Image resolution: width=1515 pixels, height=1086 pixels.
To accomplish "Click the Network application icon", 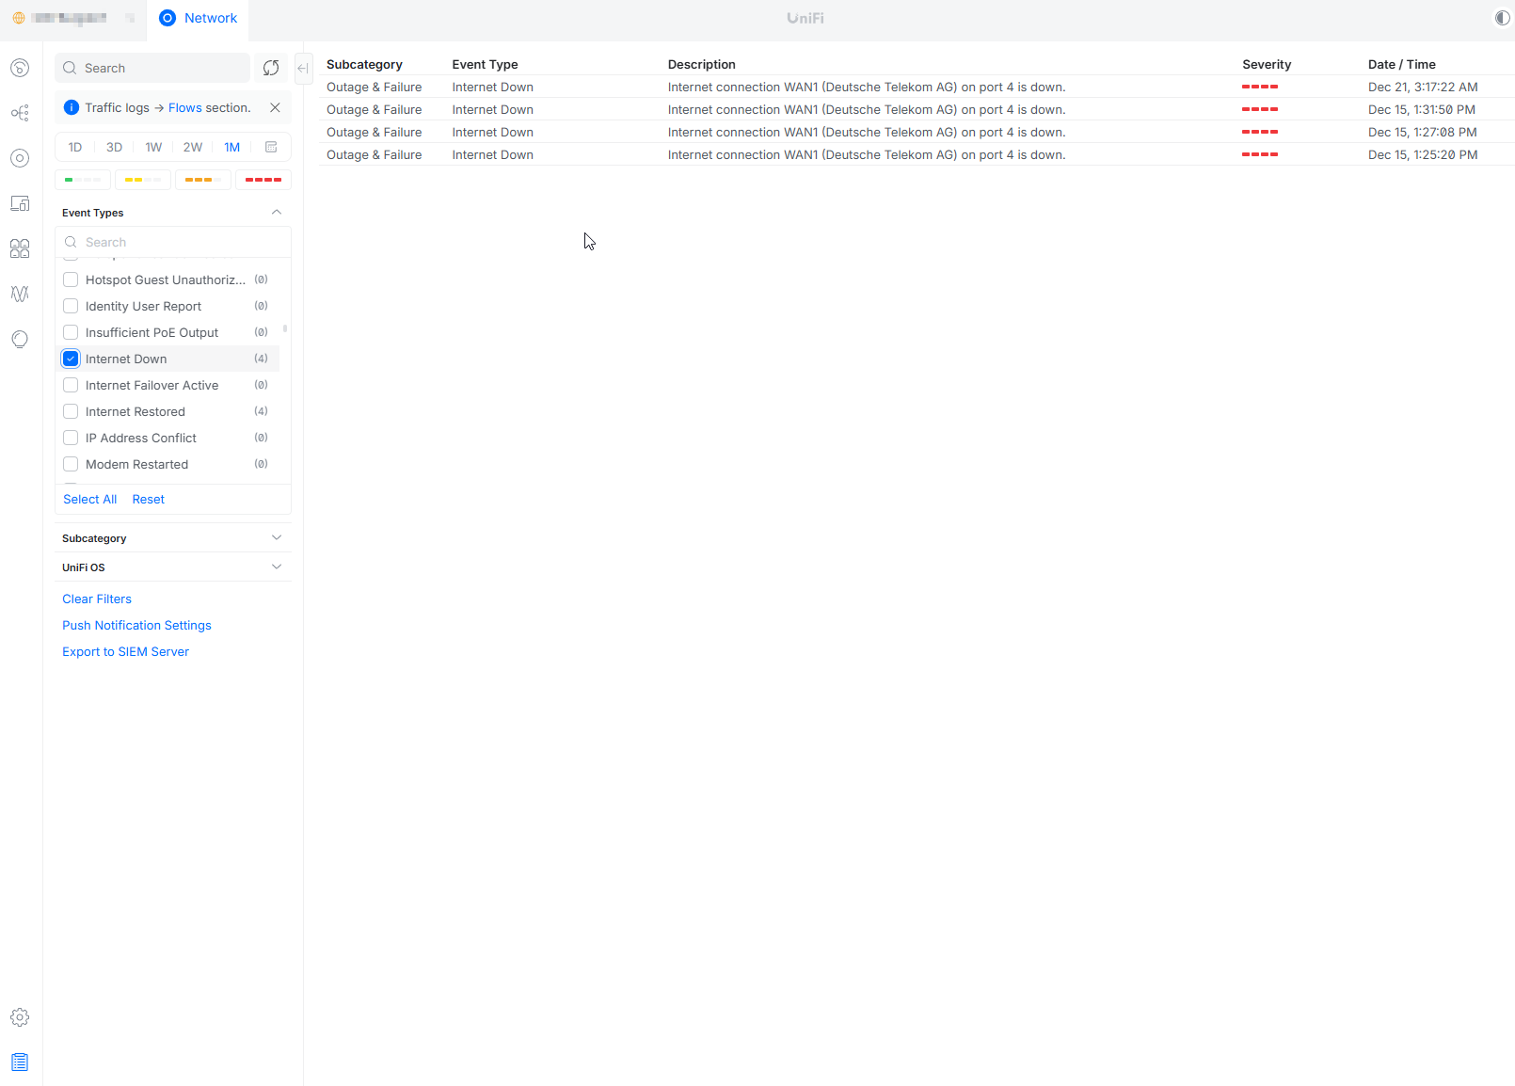I will coord(167,18).
